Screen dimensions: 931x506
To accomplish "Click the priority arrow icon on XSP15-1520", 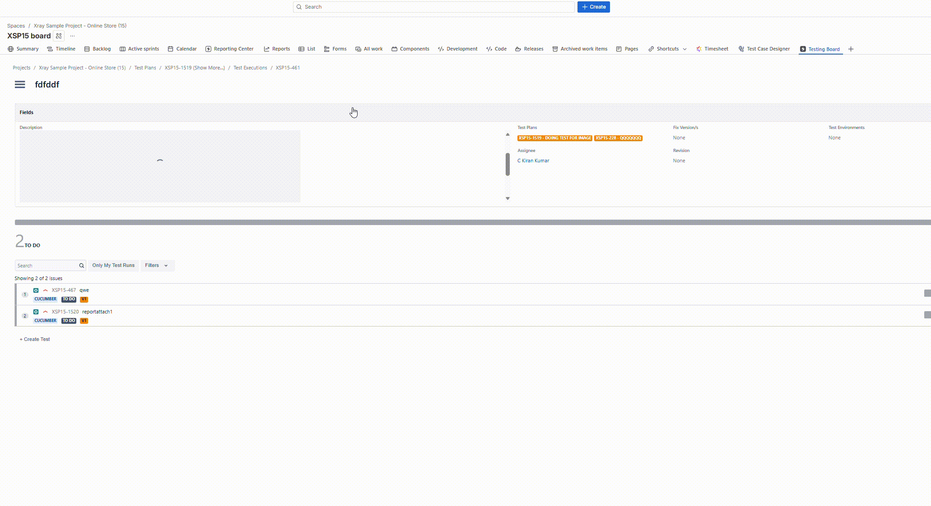I will click(x=45, y=312).
